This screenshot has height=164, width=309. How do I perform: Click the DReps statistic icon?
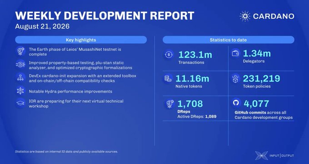tap(169, 104)
